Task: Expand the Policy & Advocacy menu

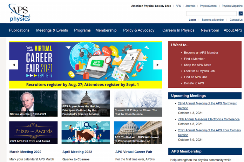Action: coord(139,30)
